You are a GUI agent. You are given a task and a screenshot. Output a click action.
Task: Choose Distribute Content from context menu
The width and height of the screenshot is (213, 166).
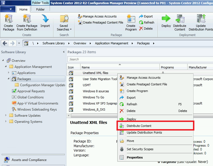(x=155, y=126)
